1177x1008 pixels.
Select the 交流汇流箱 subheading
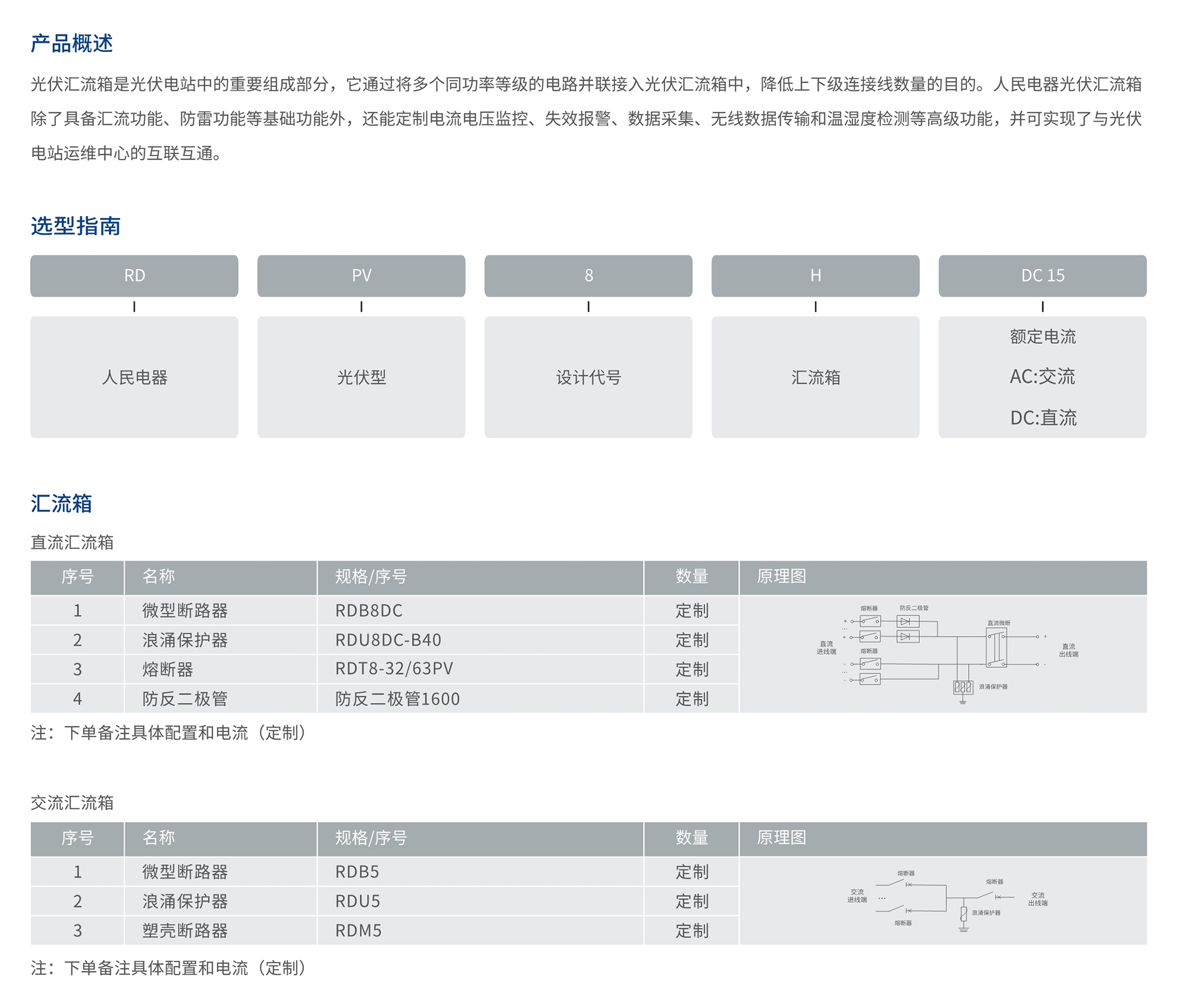[x=72, y=803]
